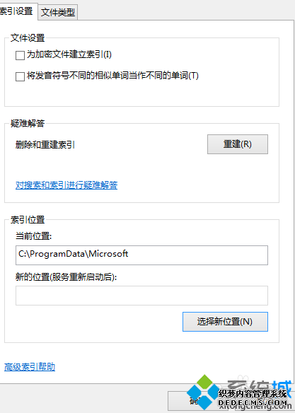Click the 索引位置 group heading
The height and width of the screenshot is (413, 295).
click(x=28, y=220)
